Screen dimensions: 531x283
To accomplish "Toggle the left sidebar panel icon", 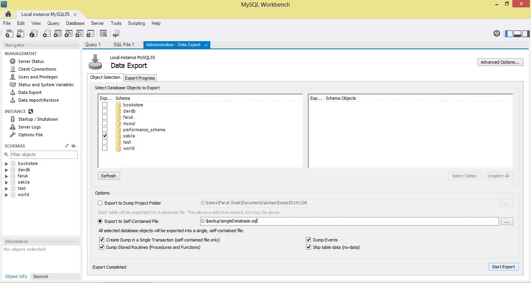I will (509, 33).
